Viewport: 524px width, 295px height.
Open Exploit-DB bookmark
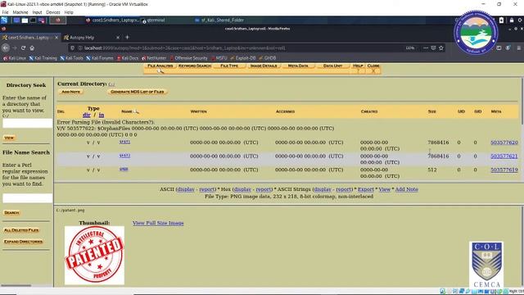(x=242, y=58)
